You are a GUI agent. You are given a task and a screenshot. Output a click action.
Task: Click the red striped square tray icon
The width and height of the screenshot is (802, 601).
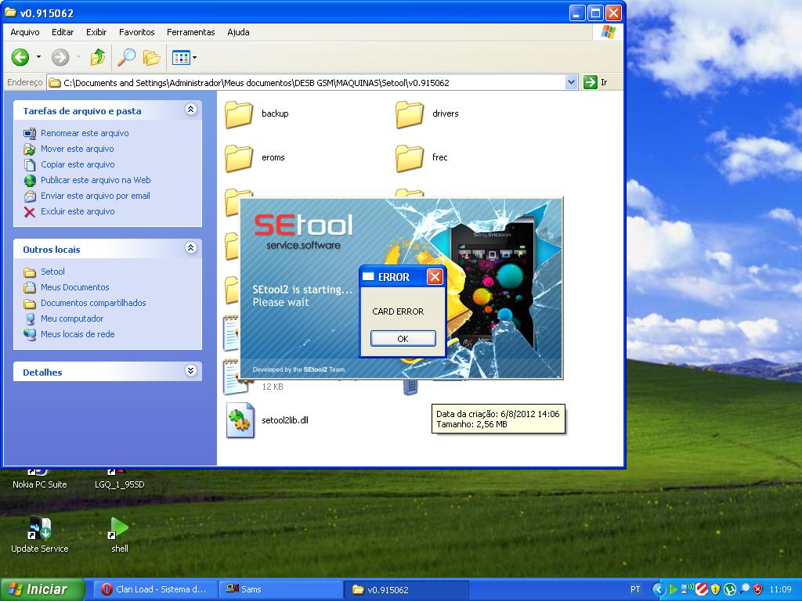[x=702, y=589]
